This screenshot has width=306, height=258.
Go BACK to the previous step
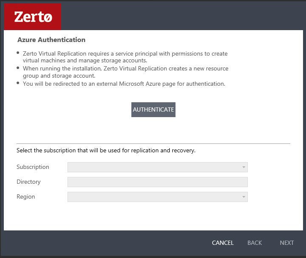255,243
